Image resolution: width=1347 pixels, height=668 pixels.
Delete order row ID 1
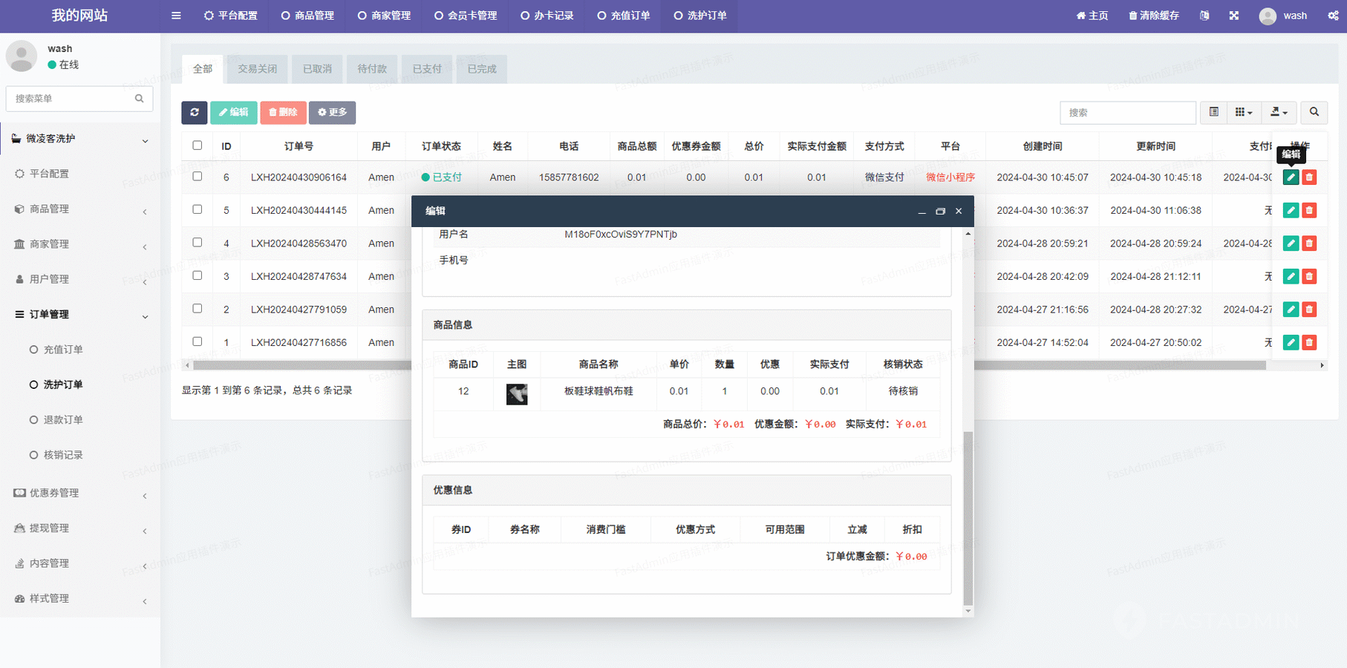[x=1309, y=342]
